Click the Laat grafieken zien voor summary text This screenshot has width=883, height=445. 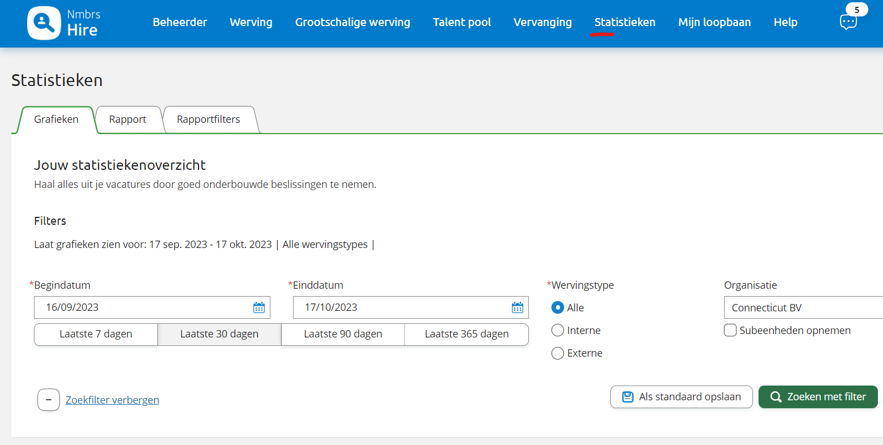(204, 245)
